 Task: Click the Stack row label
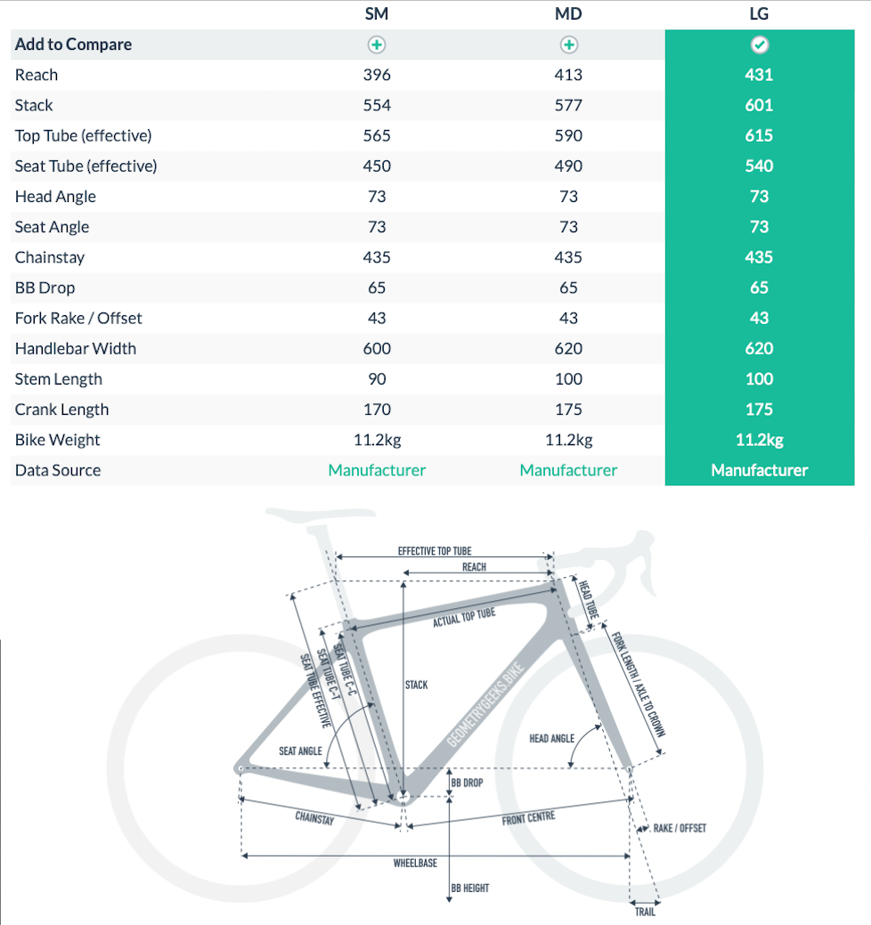33,105
